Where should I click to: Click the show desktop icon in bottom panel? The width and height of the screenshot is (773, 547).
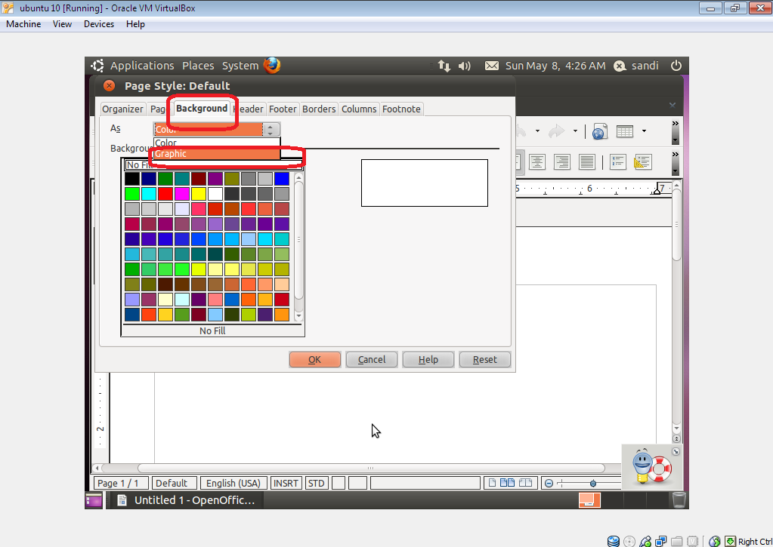[94, 500]
